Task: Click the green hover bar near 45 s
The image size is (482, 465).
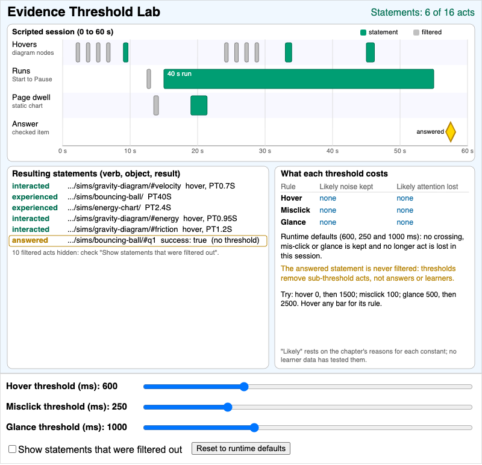Action: (370, 52)
